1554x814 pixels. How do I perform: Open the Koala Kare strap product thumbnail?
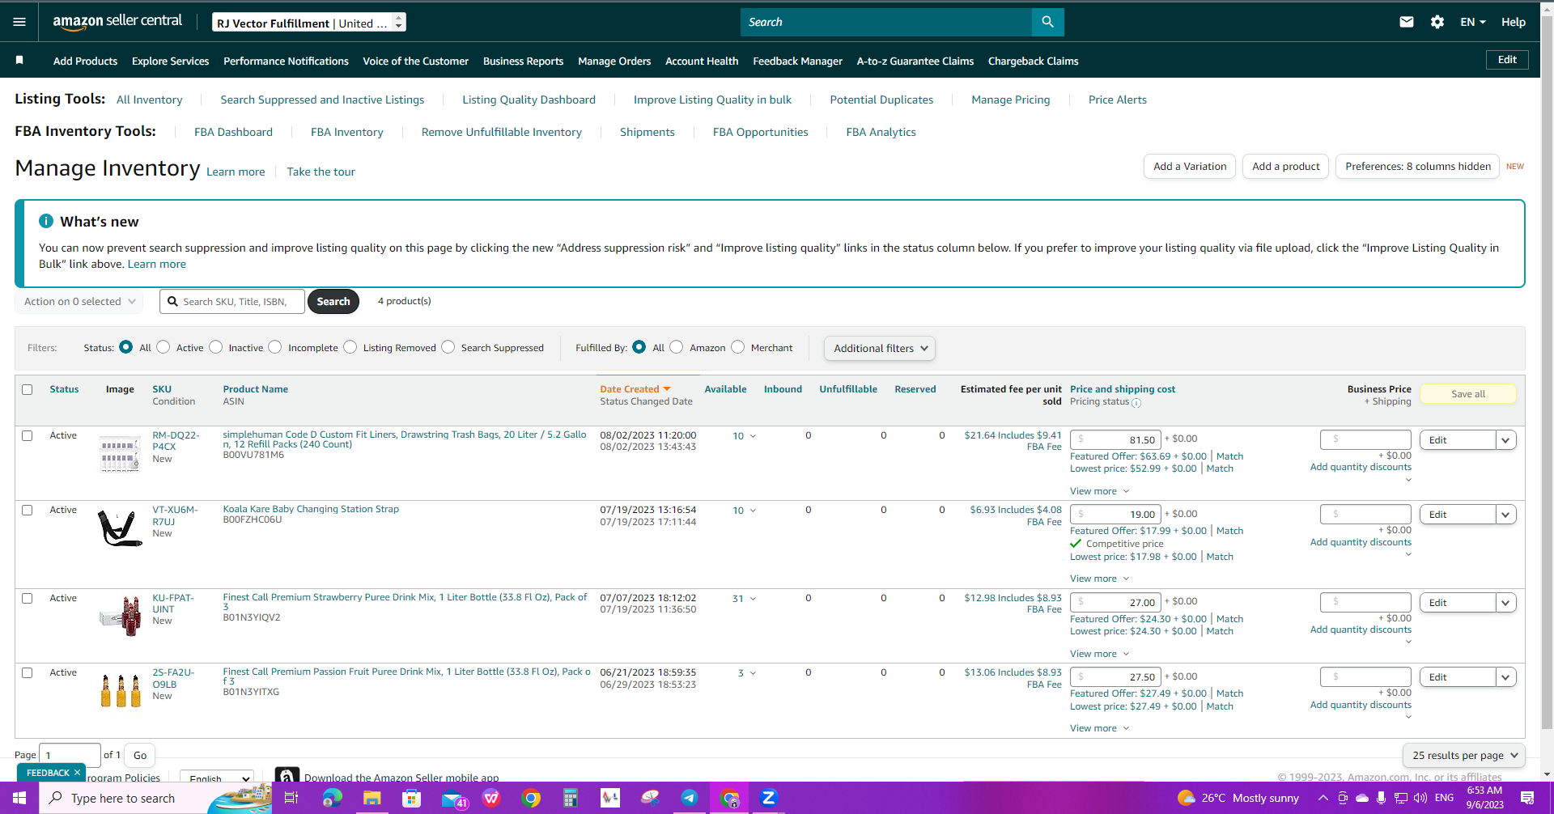tap(120, 528)
